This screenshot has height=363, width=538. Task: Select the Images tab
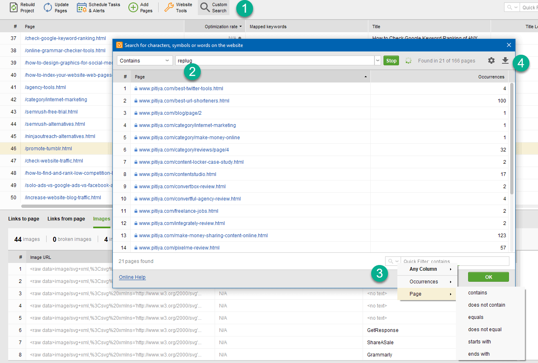coord(101,219)
